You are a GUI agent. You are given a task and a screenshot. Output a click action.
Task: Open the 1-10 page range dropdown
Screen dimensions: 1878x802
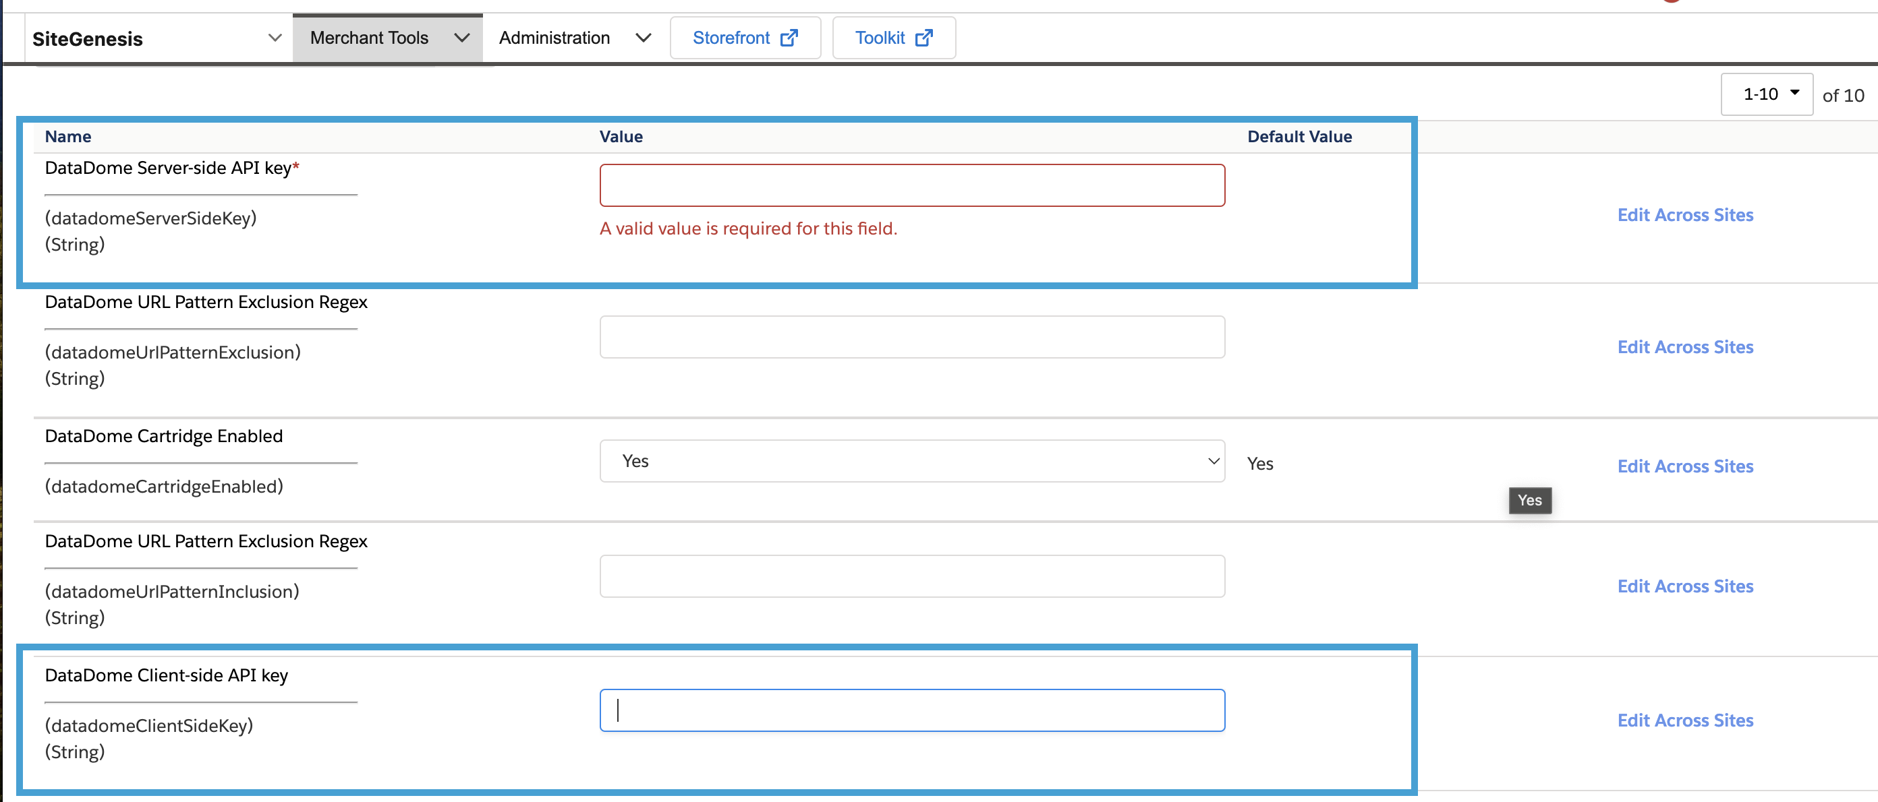(1767, 95)
